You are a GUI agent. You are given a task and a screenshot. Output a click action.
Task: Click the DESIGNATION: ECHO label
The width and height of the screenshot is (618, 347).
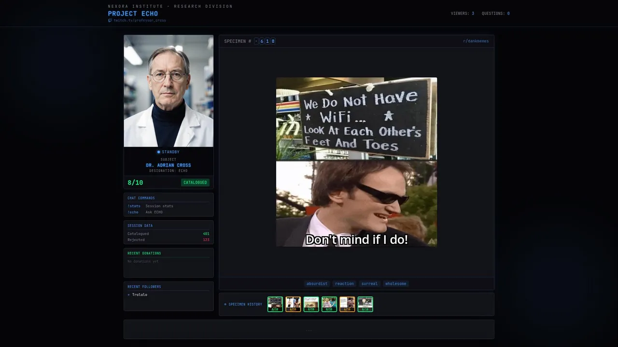point(169,171)
